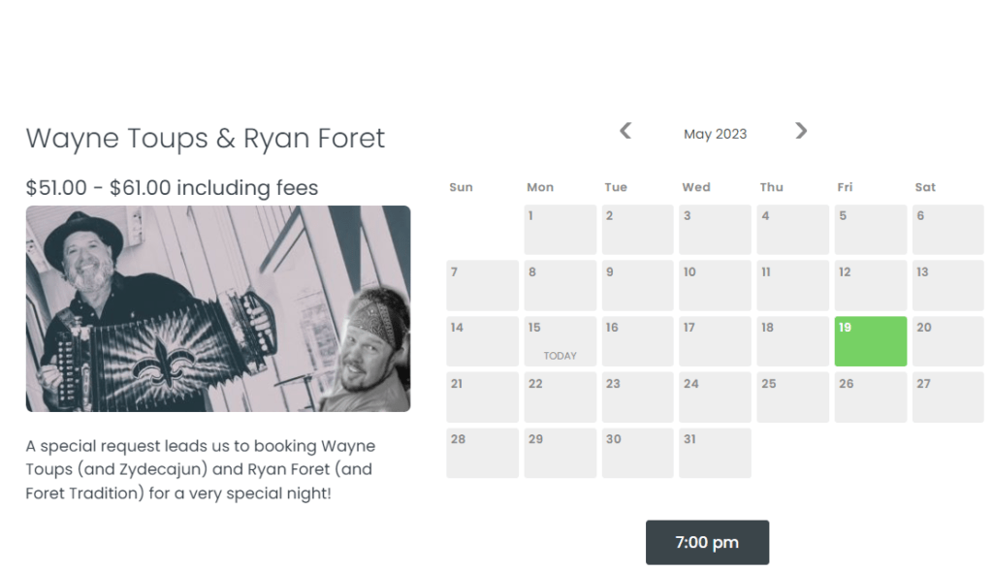993x572 pixels.
Task: Choose May 1 on the calendar
Action: click(x=560, y=230)
